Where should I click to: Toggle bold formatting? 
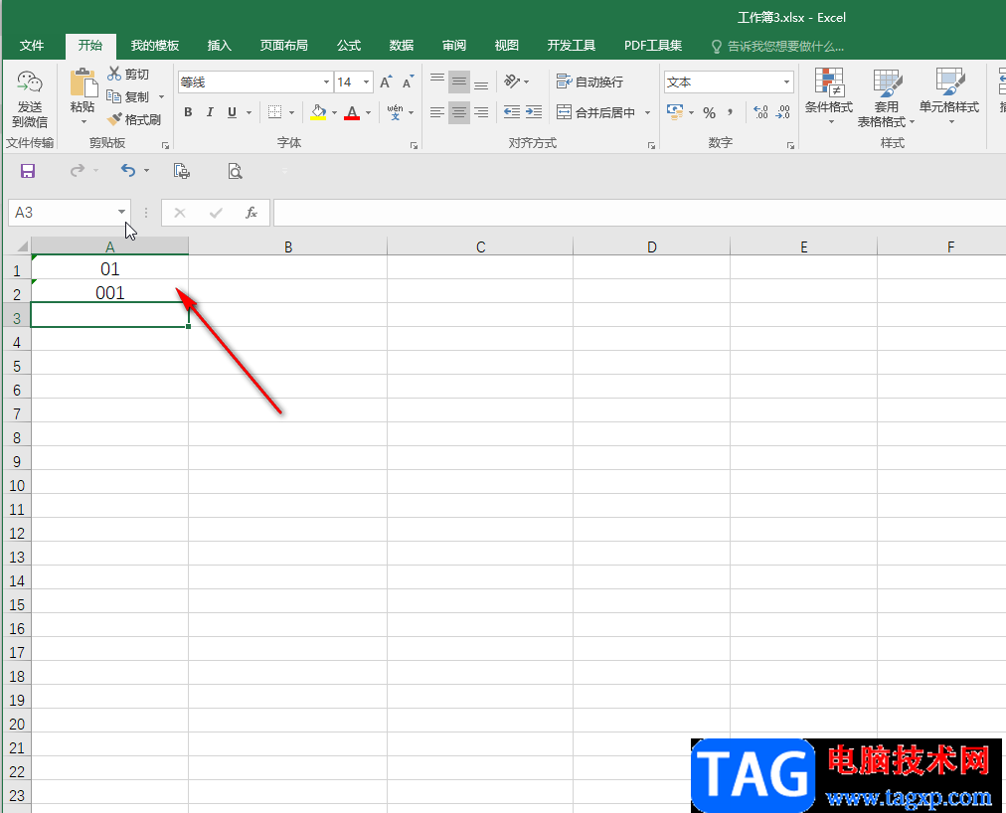pyautogui.click(x=188, y=112)
